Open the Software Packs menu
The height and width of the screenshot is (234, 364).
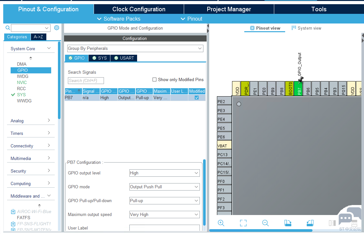click(119, 19)
